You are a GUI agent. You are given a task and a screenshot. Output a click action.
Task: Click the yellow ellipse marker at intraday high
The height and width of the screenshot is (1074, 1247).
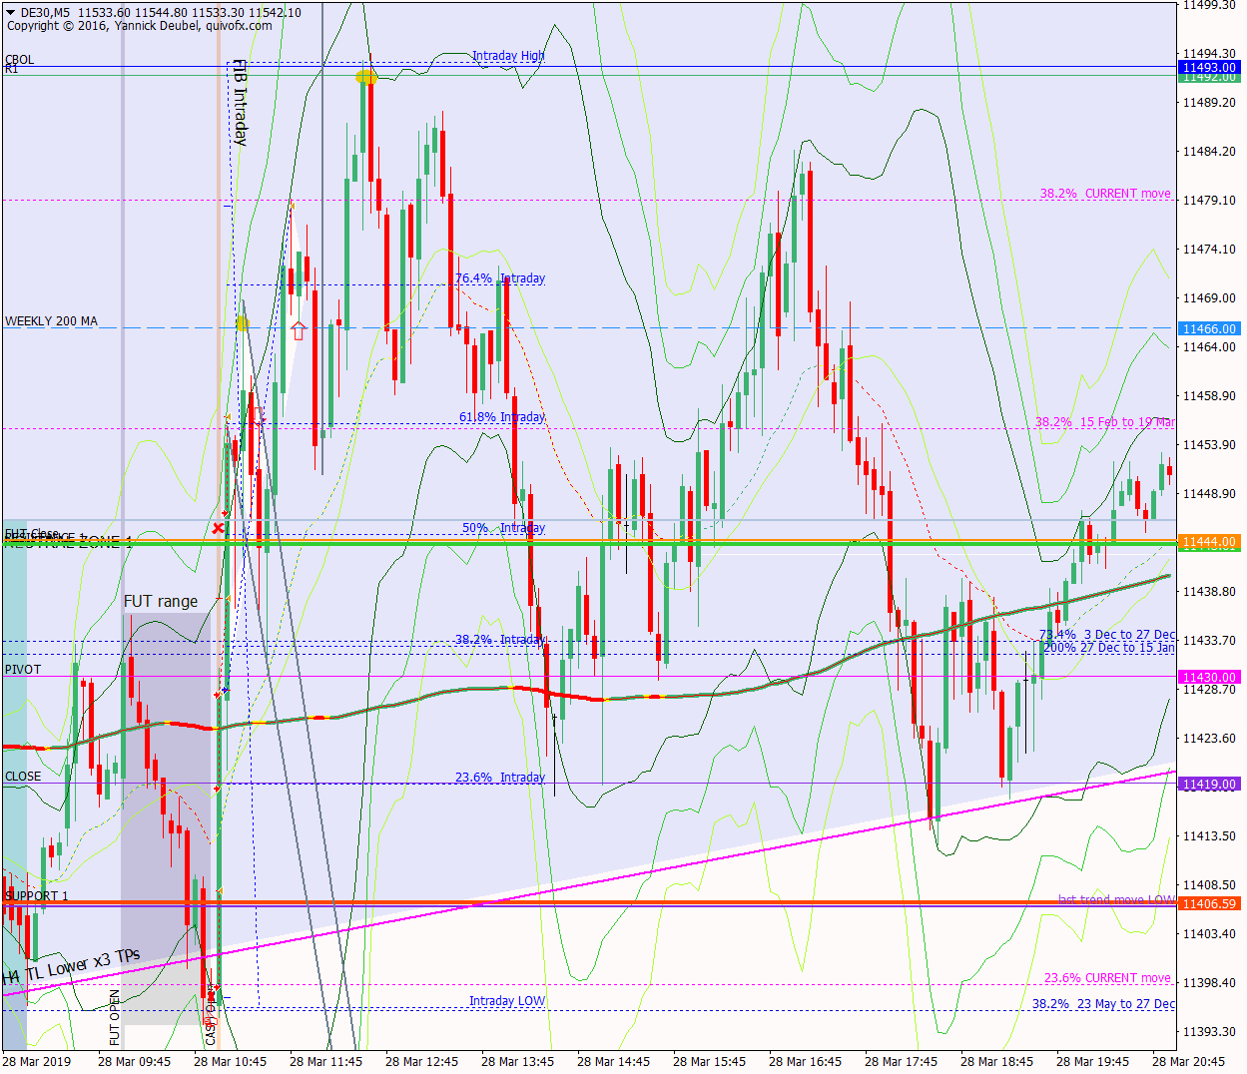tap(366, 77)
